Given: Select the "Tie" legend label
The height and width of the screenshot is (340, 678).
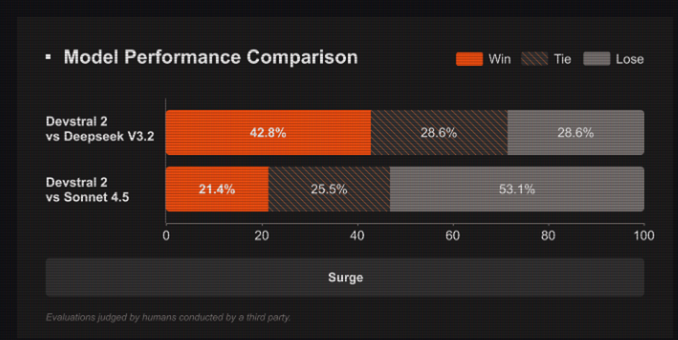Looking at the screenshot, I should (562, 59).
